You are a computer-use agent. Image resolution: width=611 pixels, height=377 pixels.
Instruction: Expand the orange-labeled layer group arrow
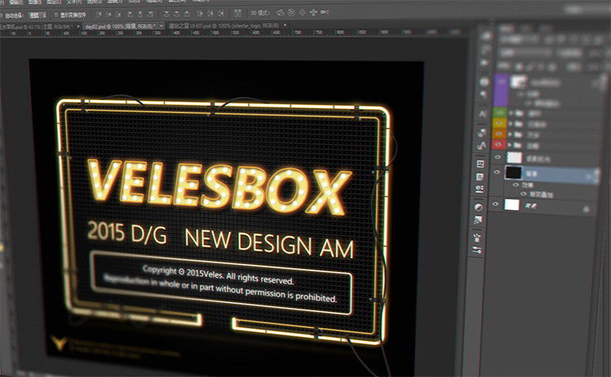509,134
